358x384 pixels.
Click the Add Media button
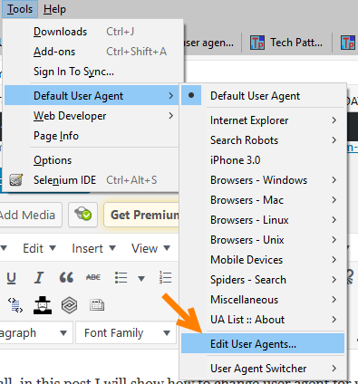point(30,215)
